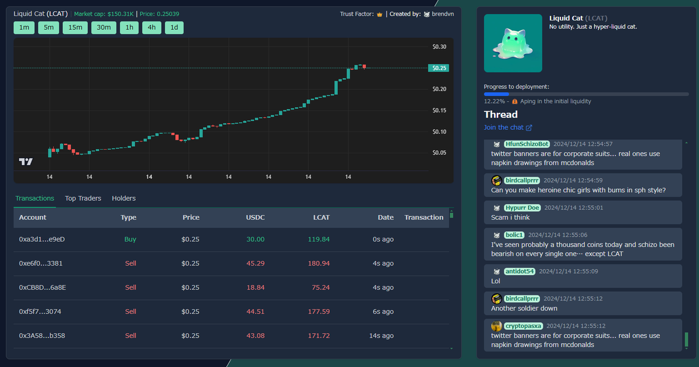699x367 pixels.
Task: Click the Price column header
Action: (191, 217)
